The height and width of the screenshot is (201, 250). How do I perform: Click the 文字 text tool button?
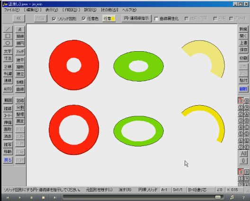click(x=8, y=51)
